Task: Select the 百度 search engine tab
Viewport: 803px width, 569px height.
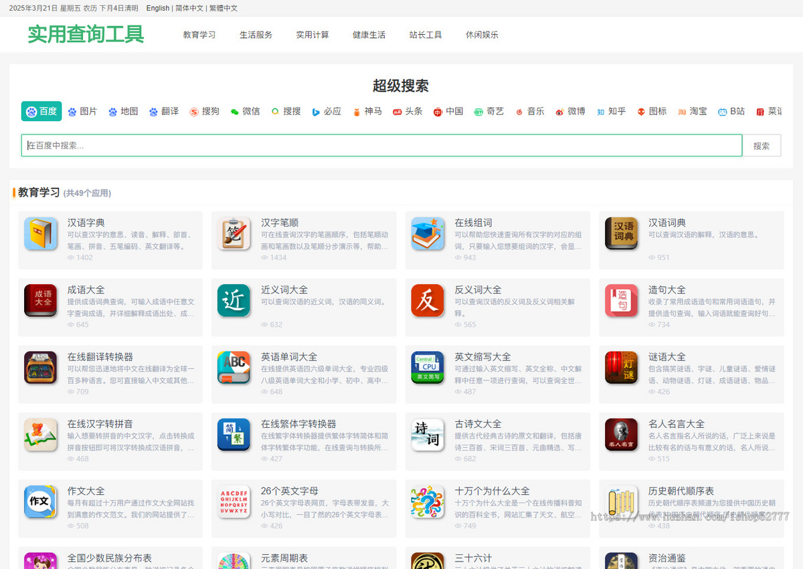Action: pos(41,112)
